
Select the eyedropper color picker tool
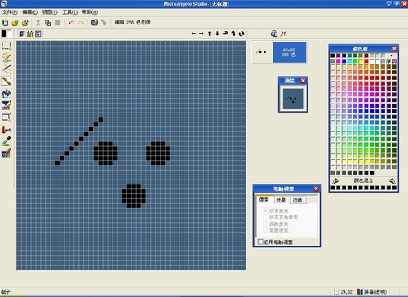(7, 141)
